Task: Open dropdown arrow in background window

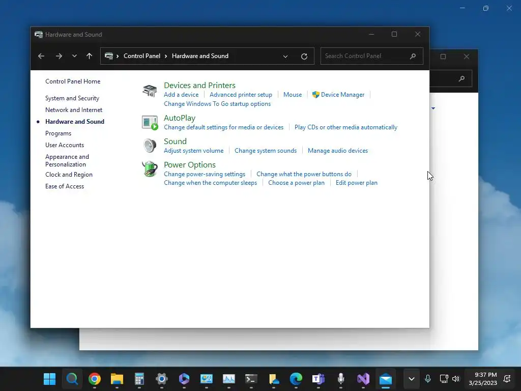Action: point(433,108)
